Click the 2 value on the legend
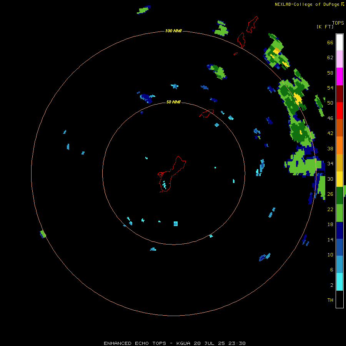The width and height of the screenshot is (346, 346). [332, 285]
